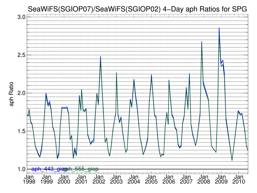Click the Jan 2001 x-axis label

click(x=81, y=179)
